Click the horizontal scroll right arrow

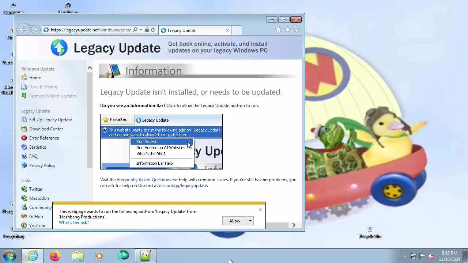click(294, 225)
